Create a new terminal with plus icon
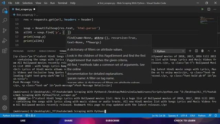The height and width of the screenshot is (124, 220). (190, 51)
